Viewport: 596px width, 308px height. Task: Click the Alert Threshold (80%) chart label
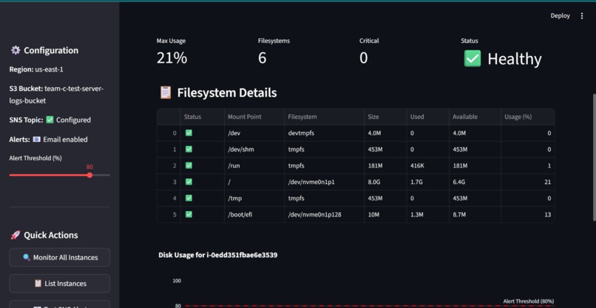tap(529, 301)
